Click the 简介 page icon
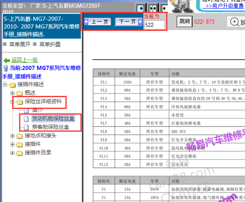Viewport: 245px width, 202px height. tap(26, 111)
